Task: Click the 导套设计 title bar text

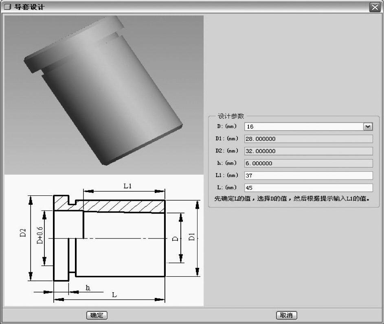Action: point(30,7)
